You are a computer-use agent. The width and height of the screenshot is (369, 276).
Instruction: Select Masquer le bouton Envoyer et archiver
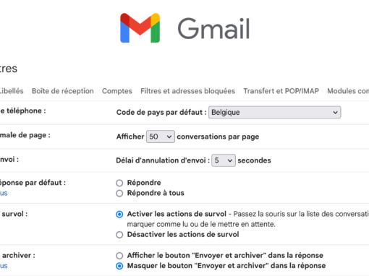pos(119,266)
